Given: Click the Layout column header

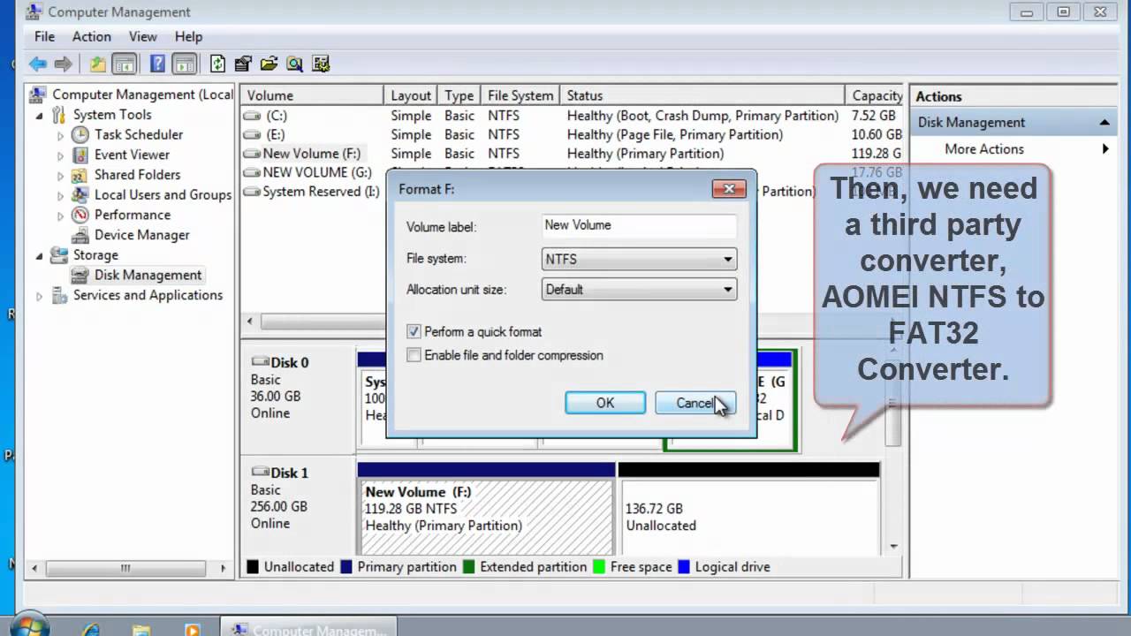Looking at the screenshot, I should 411,95.
